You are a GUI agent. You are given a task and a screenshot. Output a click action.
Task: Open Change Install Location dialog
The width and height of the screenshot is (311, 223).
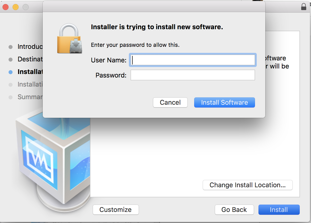tap(247, 185)
